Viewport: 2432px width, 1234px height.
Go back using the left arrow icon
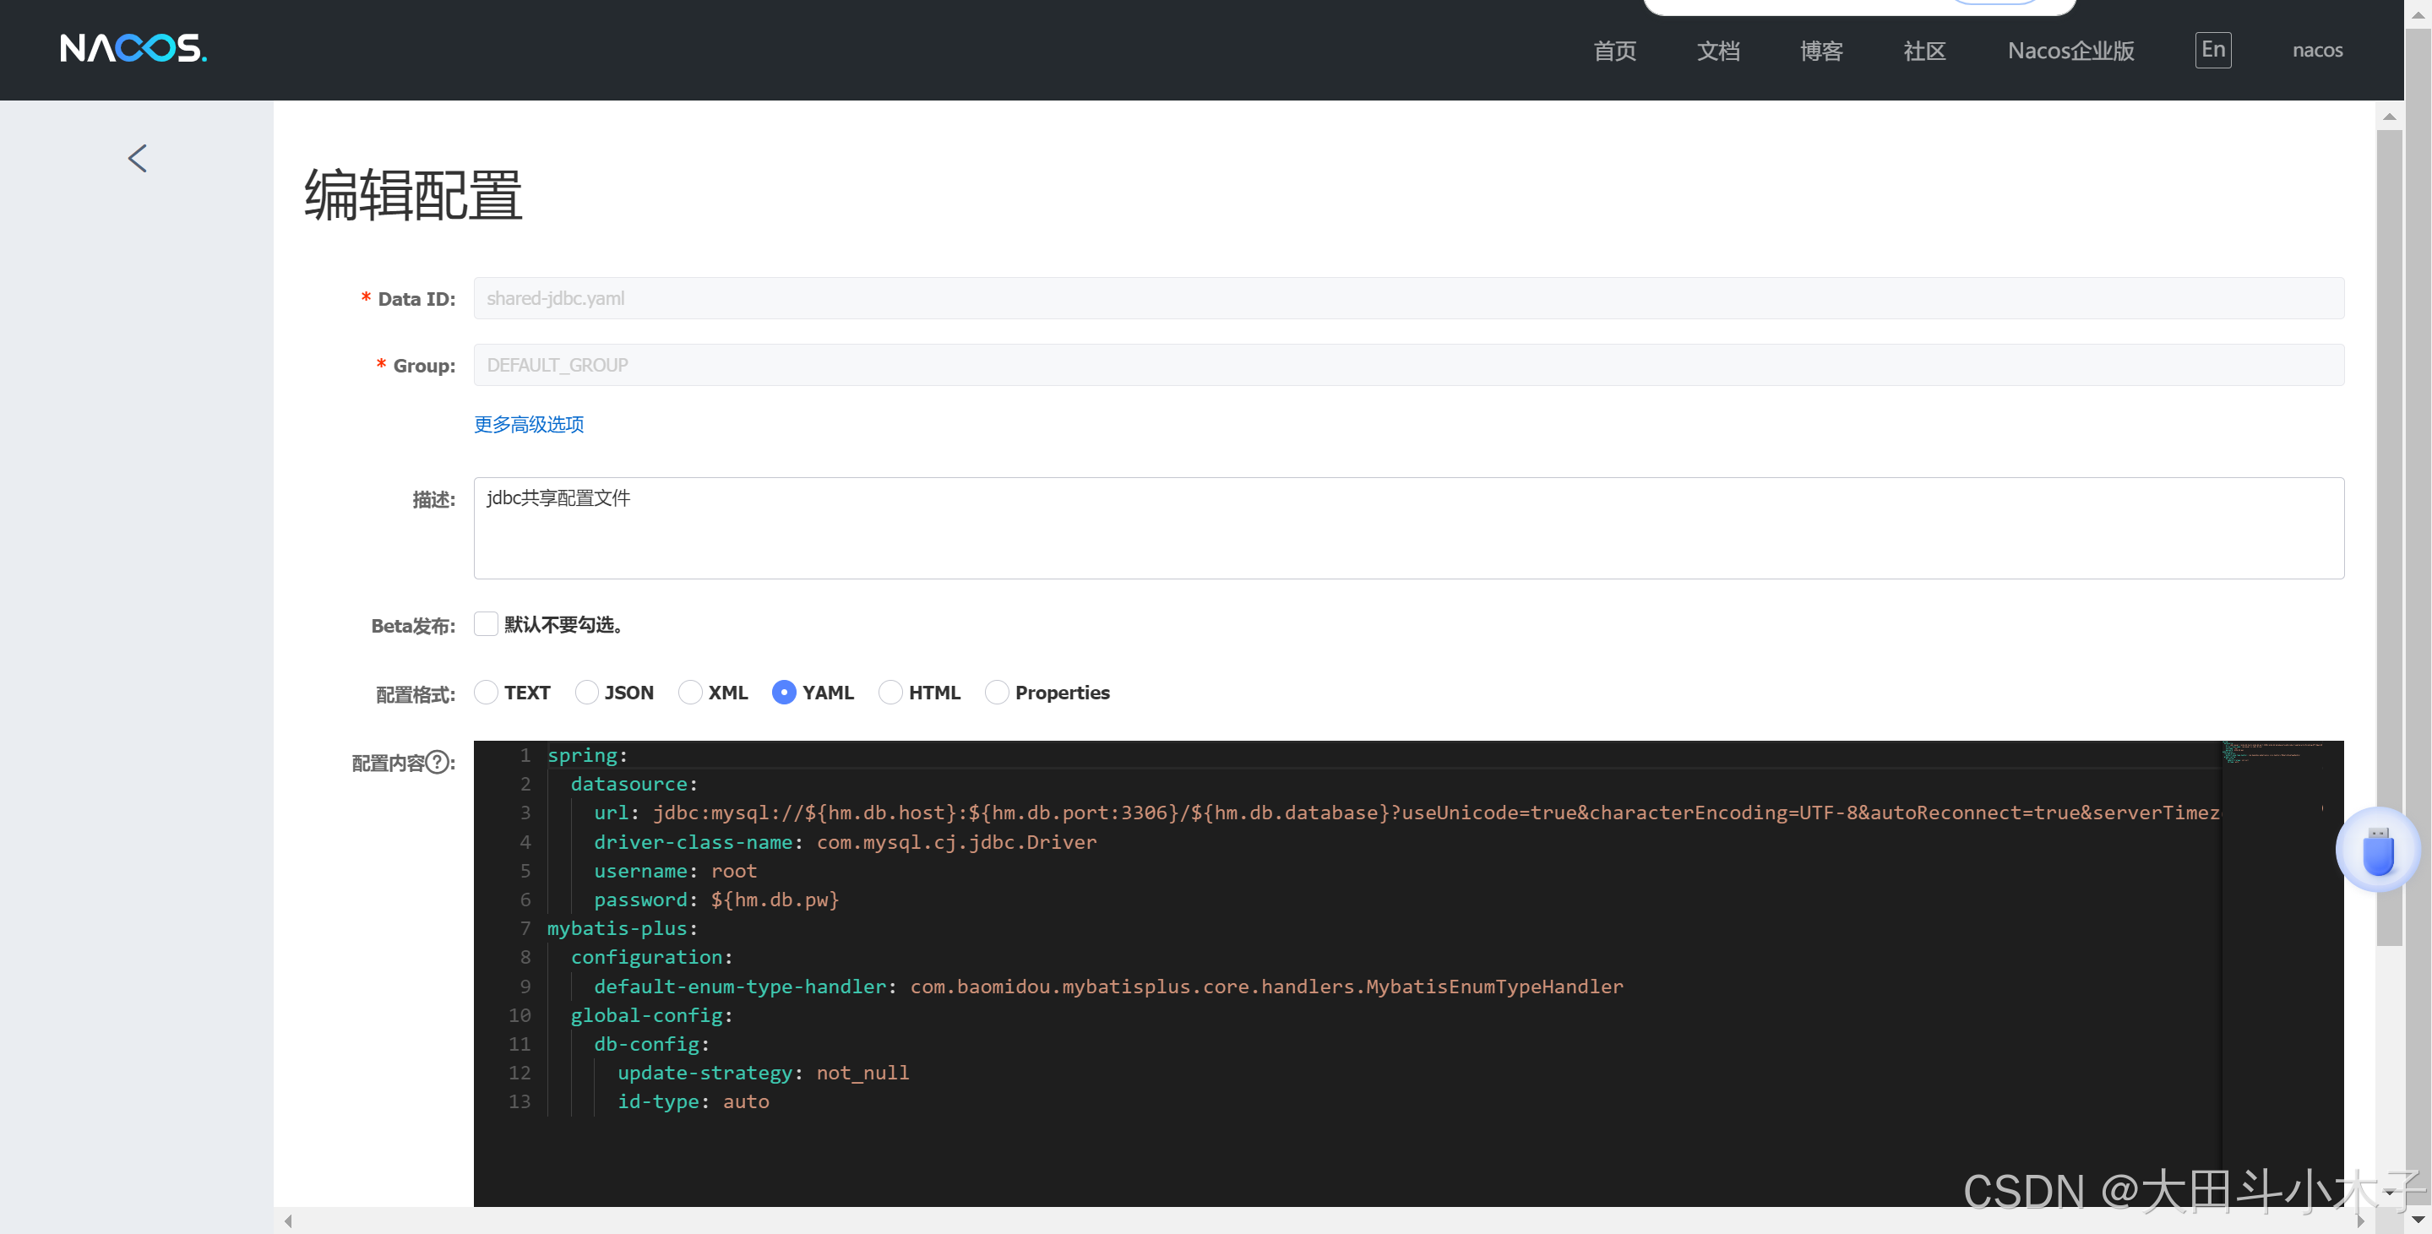[138, 158]
